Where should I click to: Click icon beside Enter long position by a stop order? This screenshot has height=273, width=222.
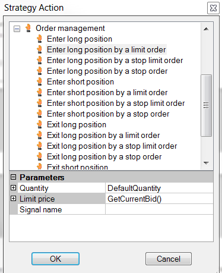pos(40,71)
